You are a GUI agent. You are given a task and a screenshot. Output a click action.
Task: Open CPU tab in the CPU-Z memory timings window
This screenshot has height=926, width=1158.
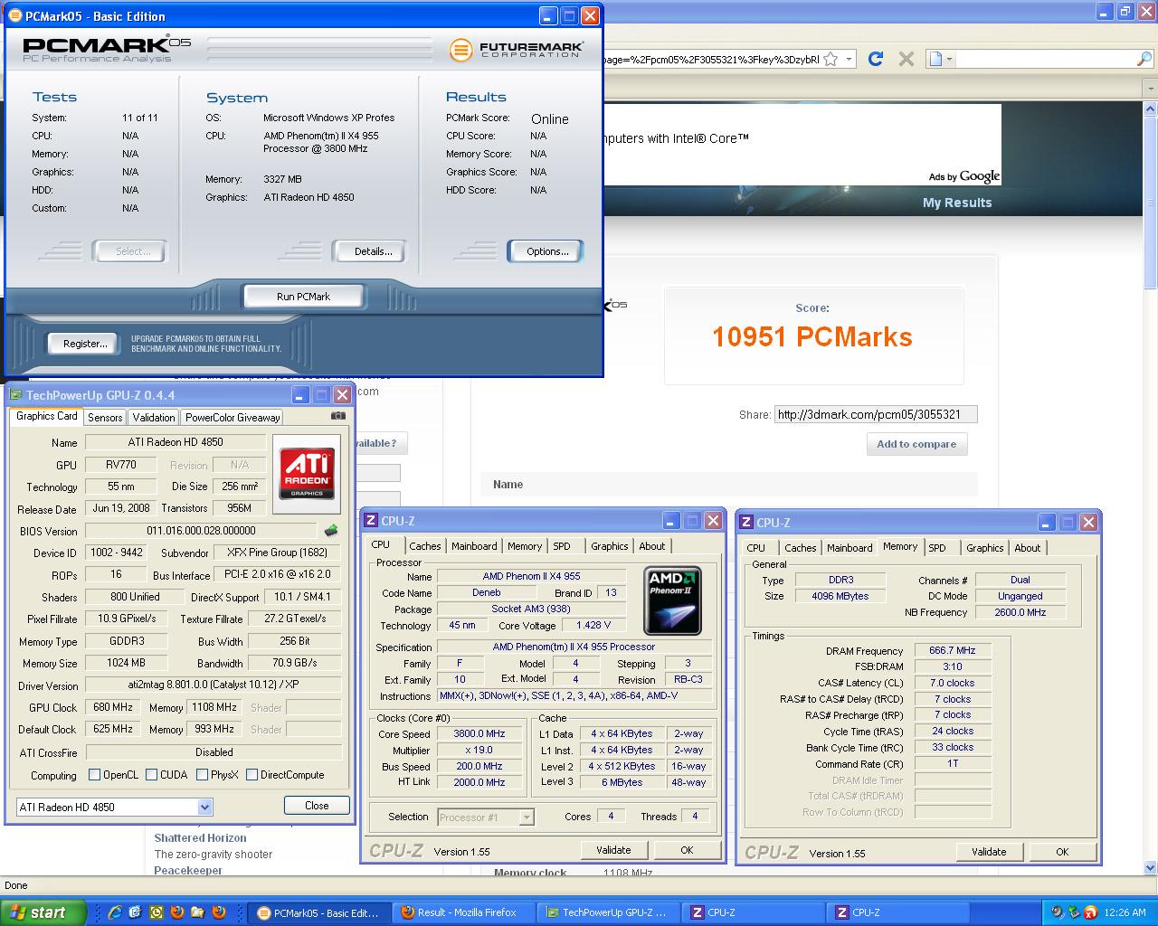pos(756,548)
